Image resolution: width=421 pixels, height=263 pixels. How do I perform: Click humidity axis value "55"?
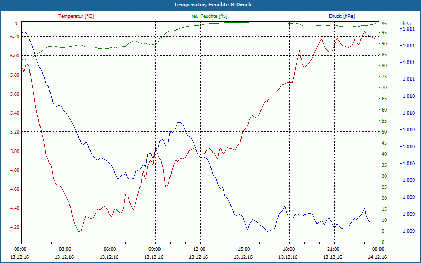pyautogui.click(x=384, y=121)
